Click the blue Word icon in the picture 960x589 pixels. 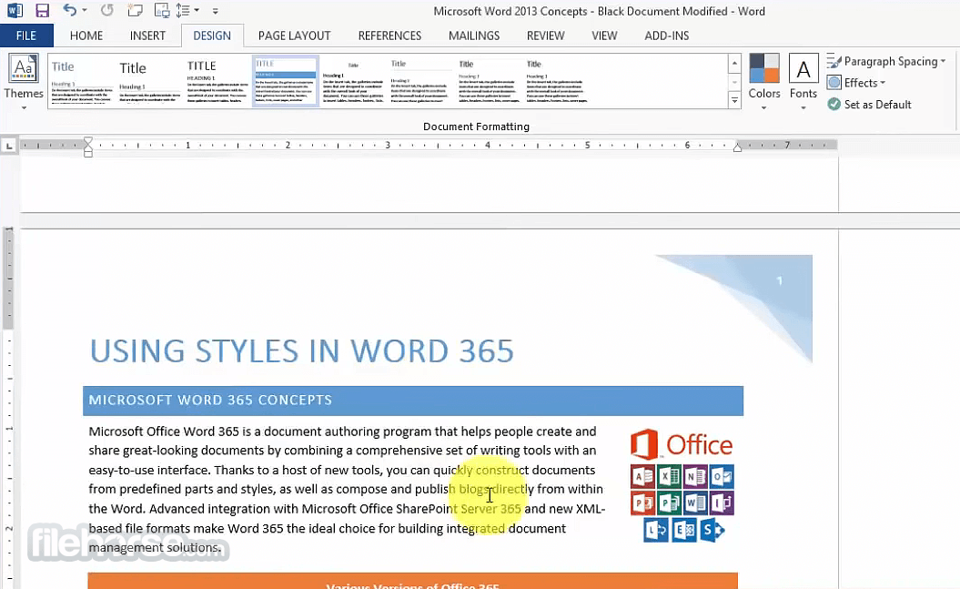point(695,503)
